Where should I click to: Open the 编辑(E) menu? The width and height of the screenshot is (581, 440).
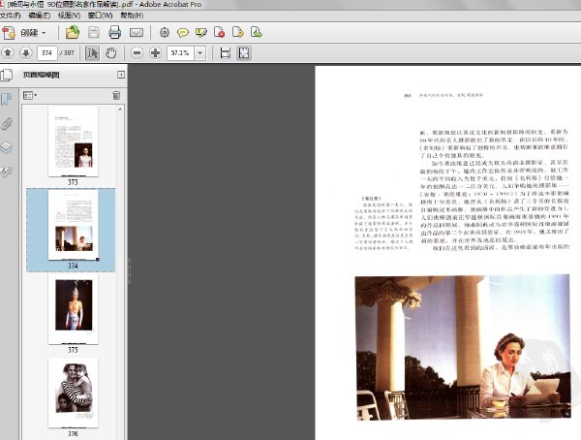pyautogui.click(x=40, y=16)
